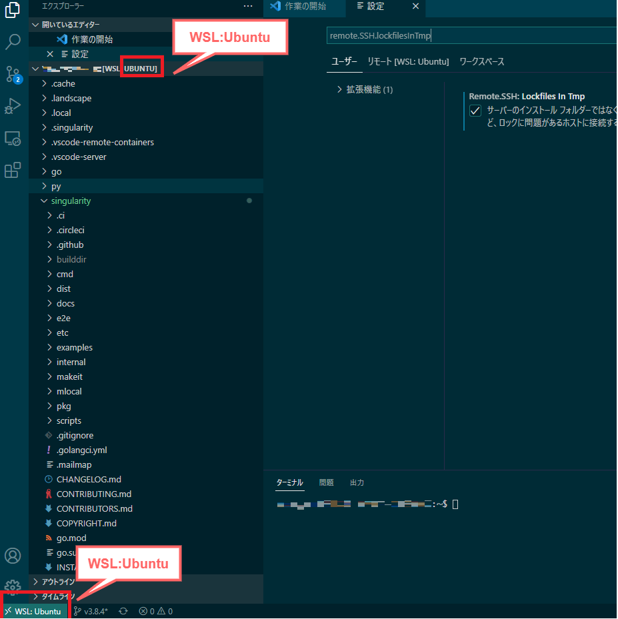This screenshot has height=619, width=618.
Task: Open the Extensions view icon
Action: (x=13, y=170)
